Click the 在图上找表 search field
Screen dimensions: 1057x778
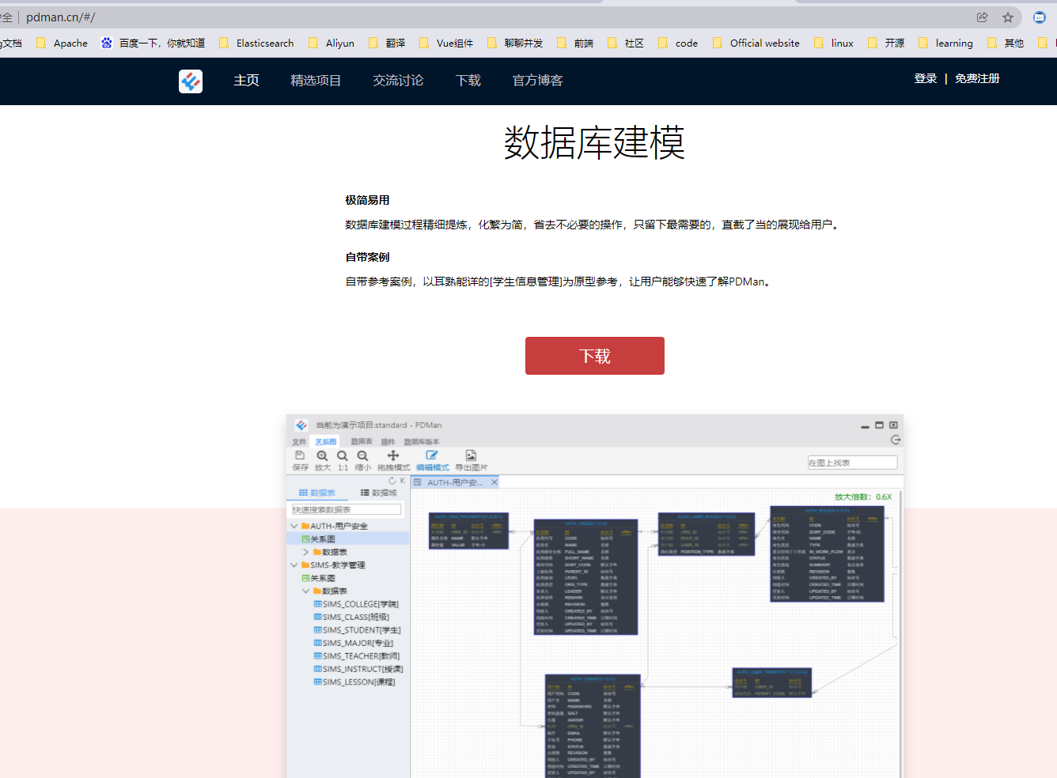[852, 463]
